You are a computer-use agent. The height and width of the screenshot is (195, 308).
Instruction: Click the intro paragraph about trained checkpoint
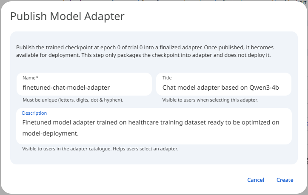click(145, 51)
